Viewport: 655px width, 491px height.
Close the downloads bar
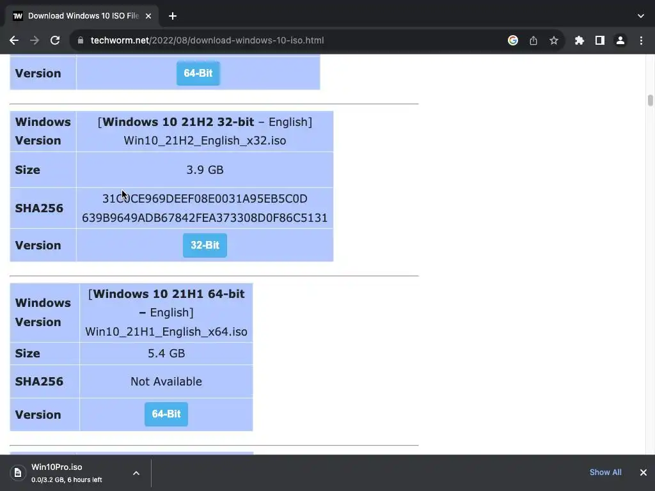click(x=643, y=472)
